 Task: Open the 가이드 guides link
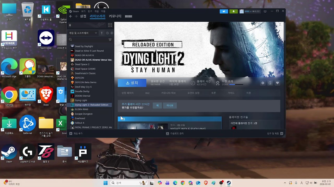click(231, 93)
